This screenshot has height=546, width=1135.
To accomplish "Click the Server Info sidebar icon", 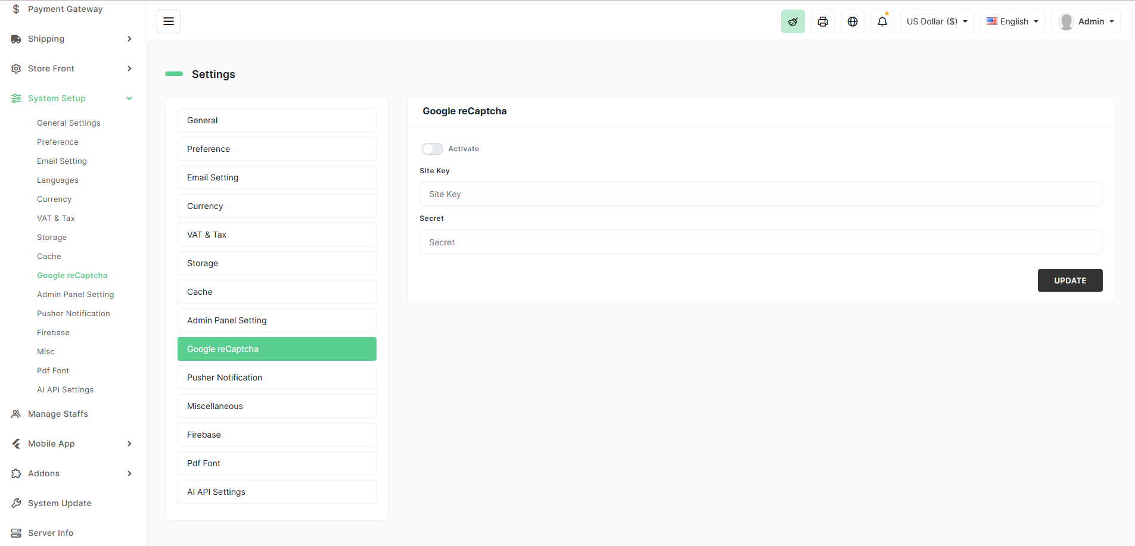I will (16, 533).
